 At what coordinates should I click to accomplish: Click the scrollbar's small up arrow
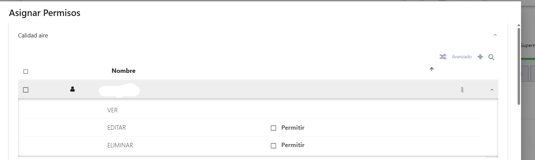(519, 26)
